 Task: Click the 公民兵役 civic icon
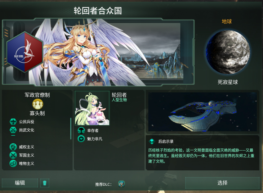click(x=13, y=122)
